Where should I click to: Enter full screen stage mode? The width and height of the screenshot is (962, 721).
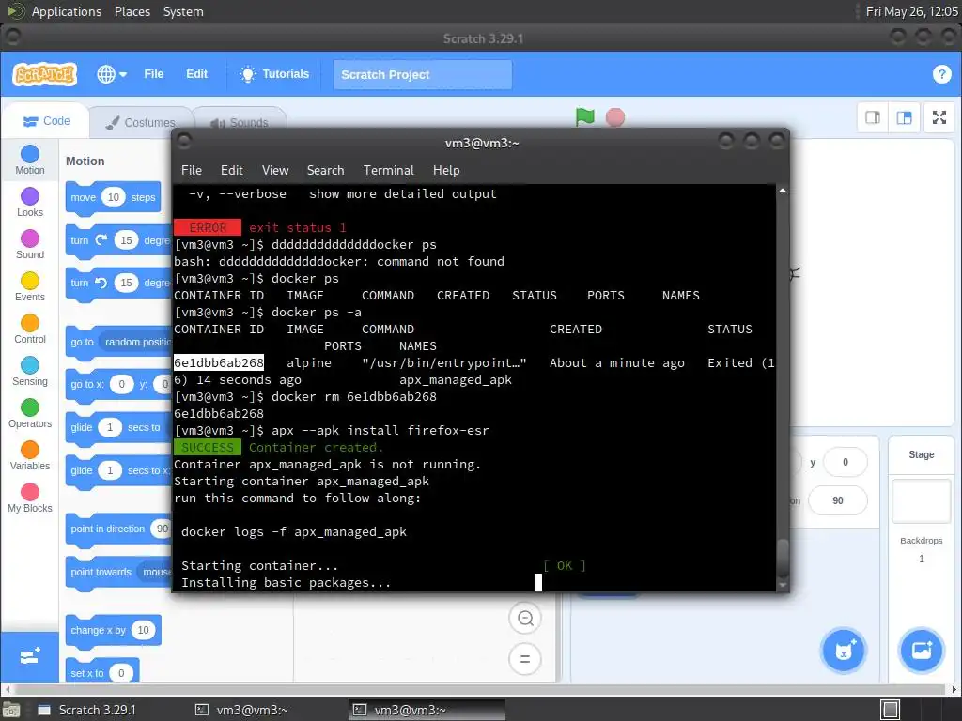[939, 117]
